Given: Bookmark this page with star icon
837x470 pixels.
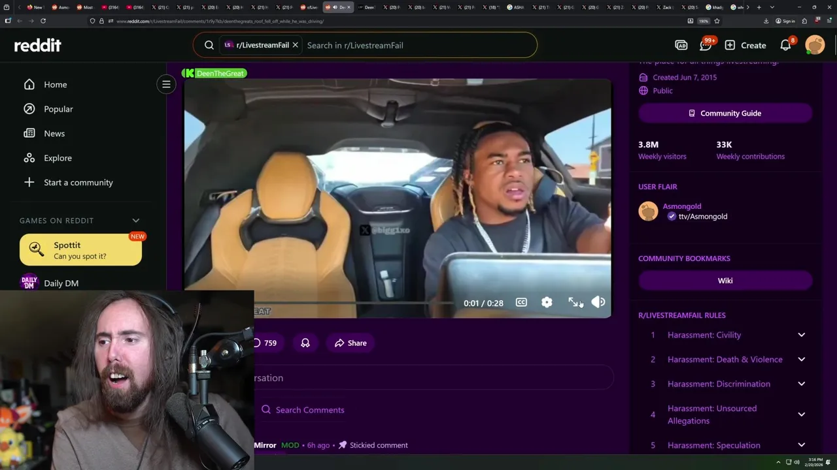Looking at the screenshot, I should coord(717,21).
